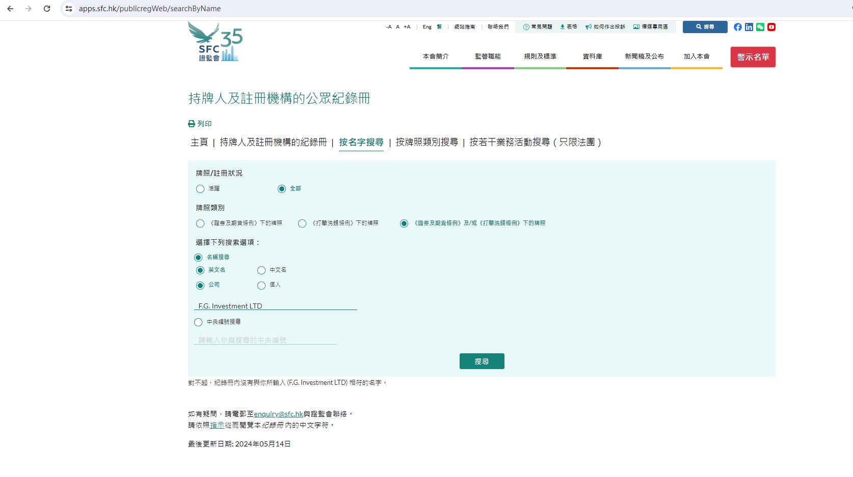Viewport: 853px width, 477px height.
Task: Open the 本會簡介 menu
Action: [x=436, y=57]
